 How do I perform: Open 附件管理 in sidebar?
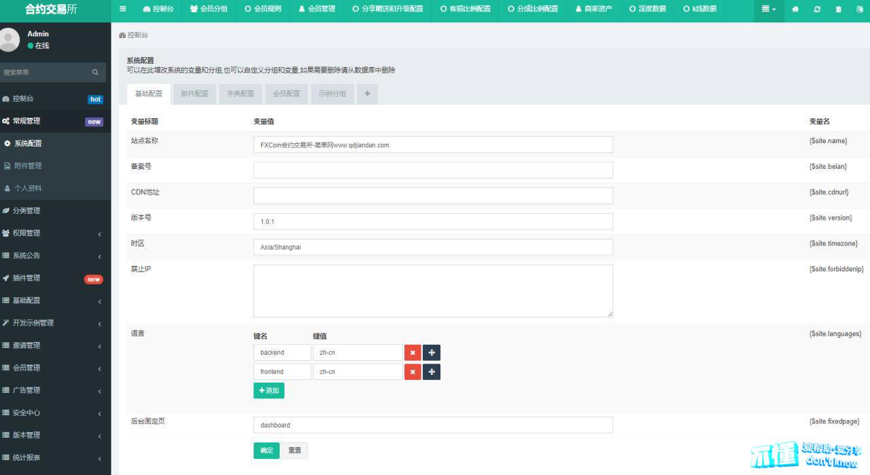28,166
